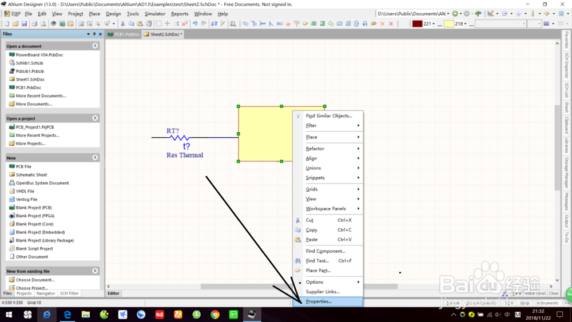Select the place wire tool
This screenshot has width=572, height=322.
pyautogui.click(x=245, y=23)
